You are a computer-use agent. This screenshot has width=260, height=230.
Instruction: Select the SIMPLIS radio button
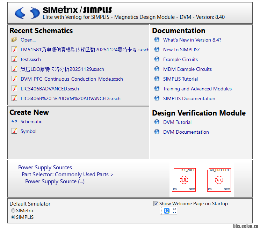point(13,217)
